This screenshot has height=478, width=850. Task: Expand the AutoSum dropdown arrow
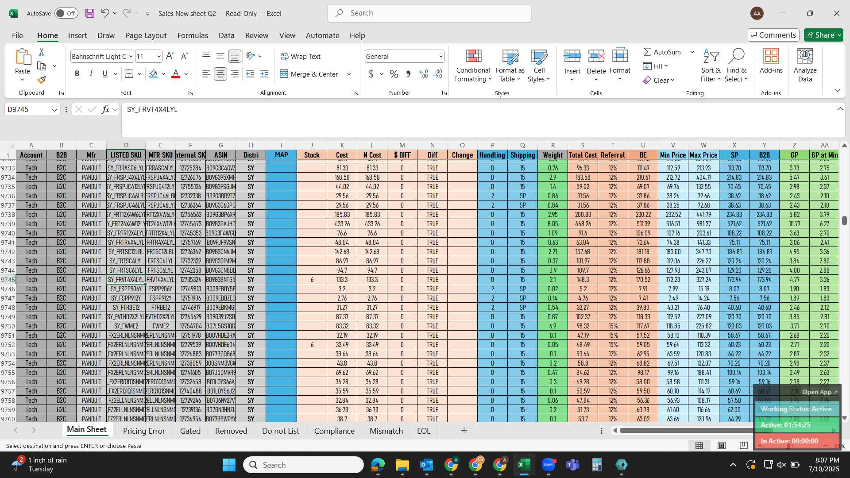[x=692, y=52]
